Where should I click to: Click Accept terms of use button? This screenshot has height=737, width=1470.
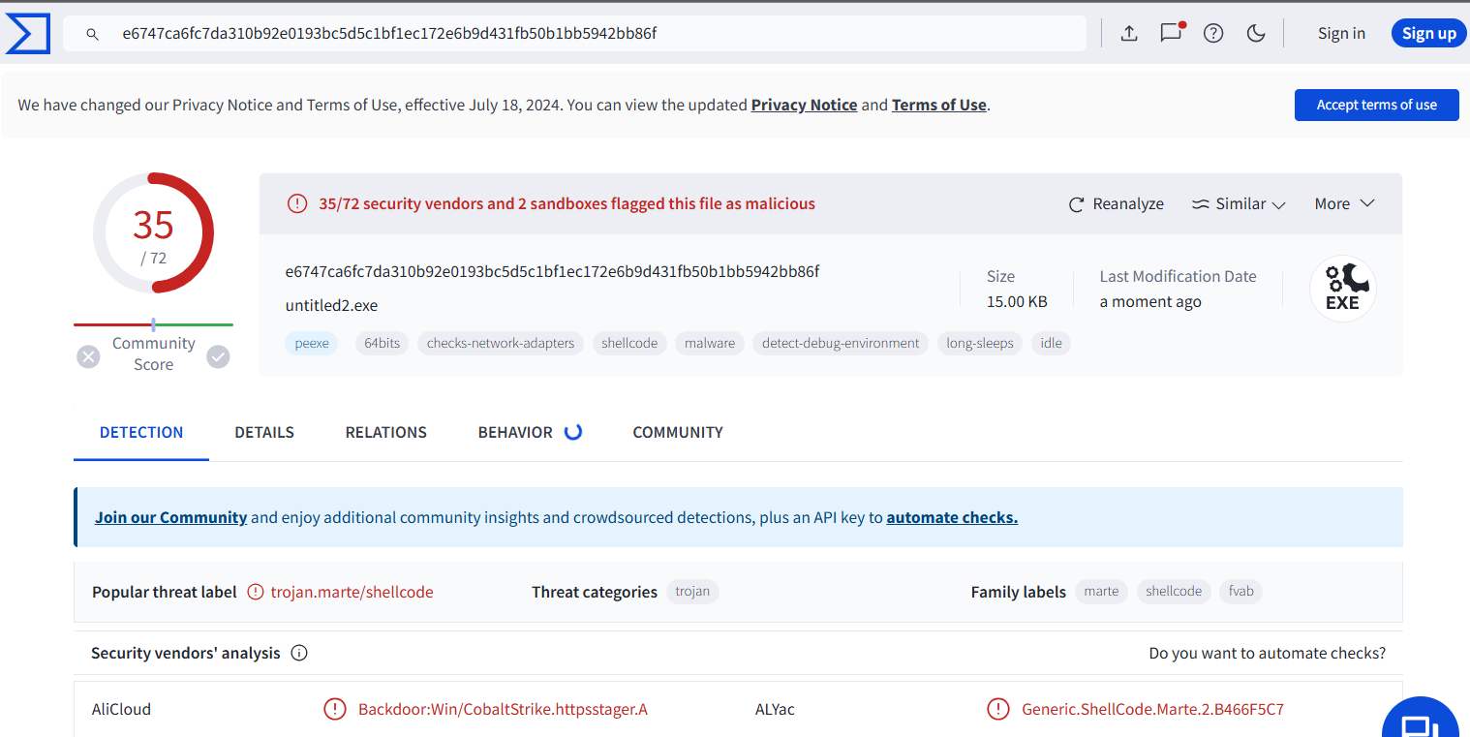click(1376, 105)
